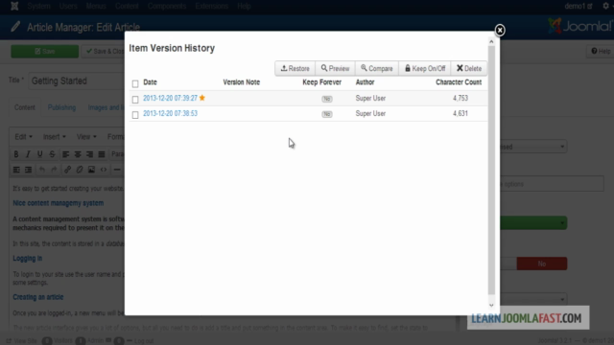Open version 2013-12-20 07:38:53 link
This screenshot has height=345, width=614.
point(170,113)
